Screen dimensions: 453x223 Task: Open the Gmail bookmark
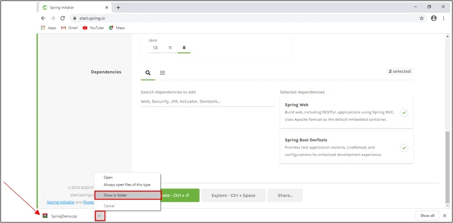click(69, 28)
